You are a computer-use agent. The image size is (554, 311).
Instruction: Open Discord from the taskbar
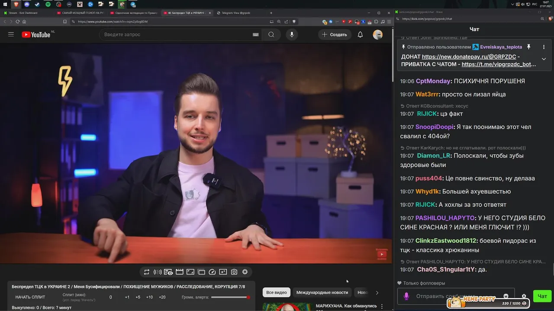click(27, 4)
